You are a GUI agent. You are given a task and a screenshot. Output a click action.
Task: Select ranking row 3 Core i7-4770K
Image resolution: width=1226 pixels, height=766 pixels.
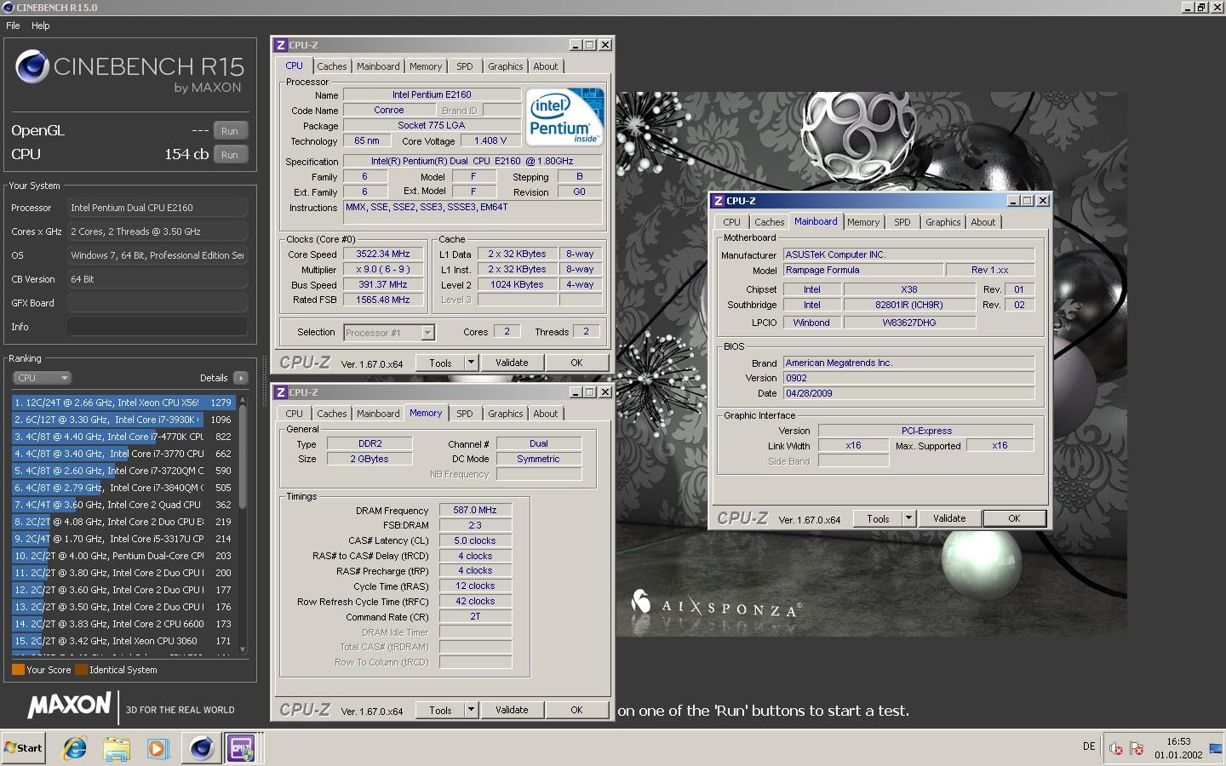(x=124, y=437)
